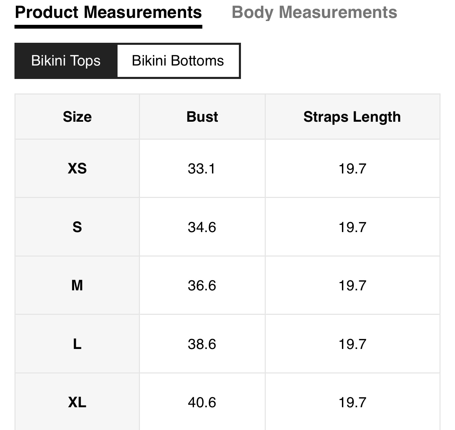The height and width of the screenshot is (430, 455).
Task: Click the 40.6 bust value
Action: [x=202, y=402]
